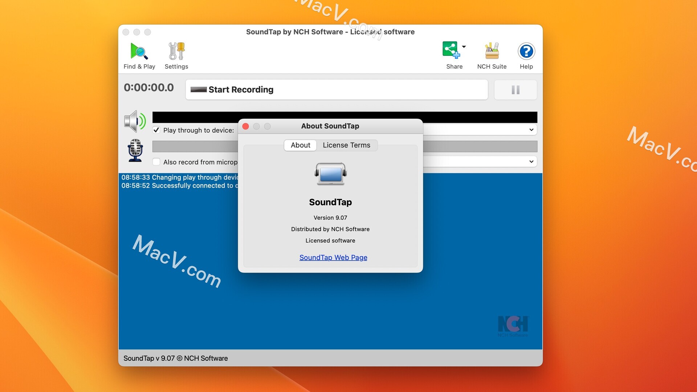Click the Licensed software text in dialog
This screenshot has height=392, width=697.
point(330,241)
